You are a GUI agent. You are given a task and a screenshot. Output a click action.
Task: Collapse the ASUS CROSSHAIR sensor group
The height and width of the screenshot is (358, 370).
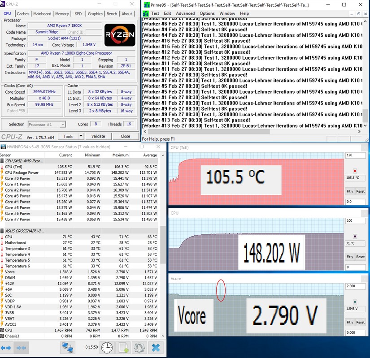click(3, 231)
